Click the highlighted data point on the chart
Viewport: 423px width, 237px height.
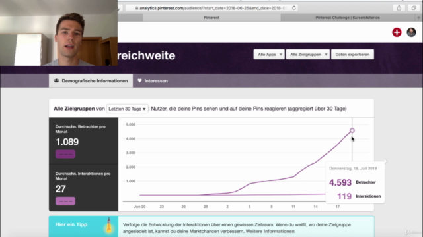coord(352,130)
